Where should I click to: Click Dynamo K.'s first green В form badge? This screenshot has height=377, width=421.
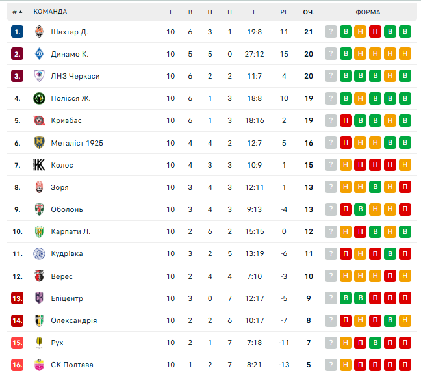(346, 54)
